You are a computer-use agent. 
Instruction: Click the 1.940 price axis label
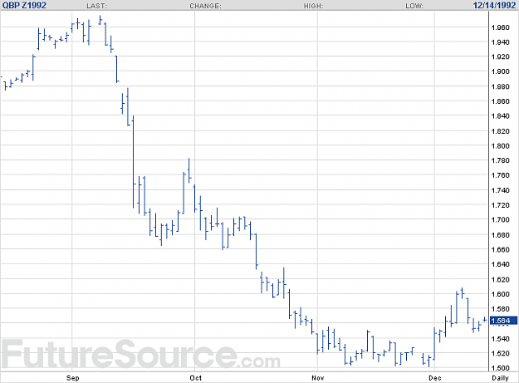[501, 42]
